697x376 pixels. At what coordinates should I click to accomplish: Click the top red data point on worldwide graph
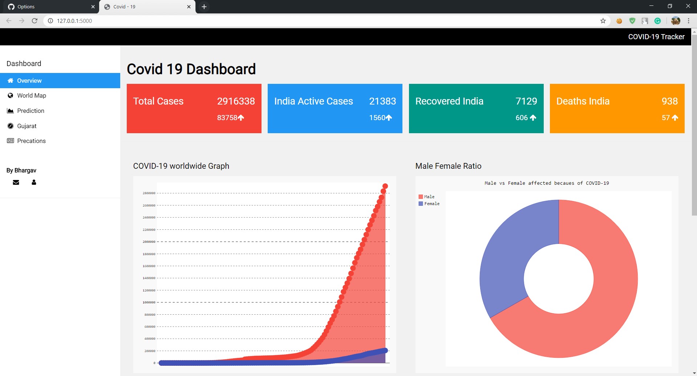pyautogui.click(x=385, y=186)
